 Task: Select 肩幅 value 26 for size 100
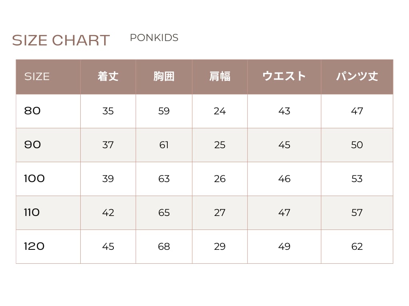[x=220, y=179]
